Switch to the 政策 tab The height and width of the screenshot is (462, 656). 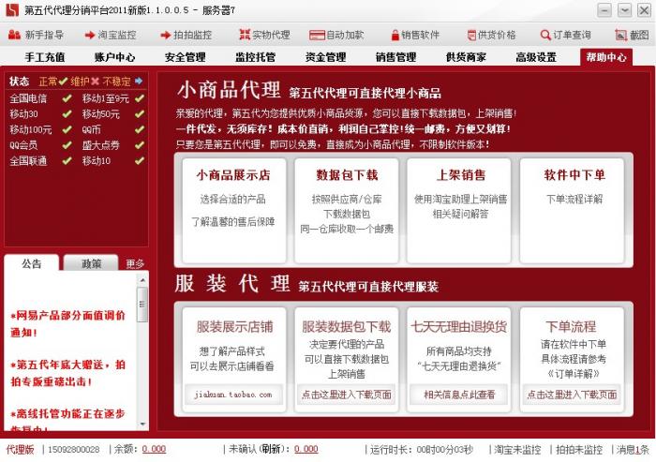pyautogui.click(x=91, y=263)
